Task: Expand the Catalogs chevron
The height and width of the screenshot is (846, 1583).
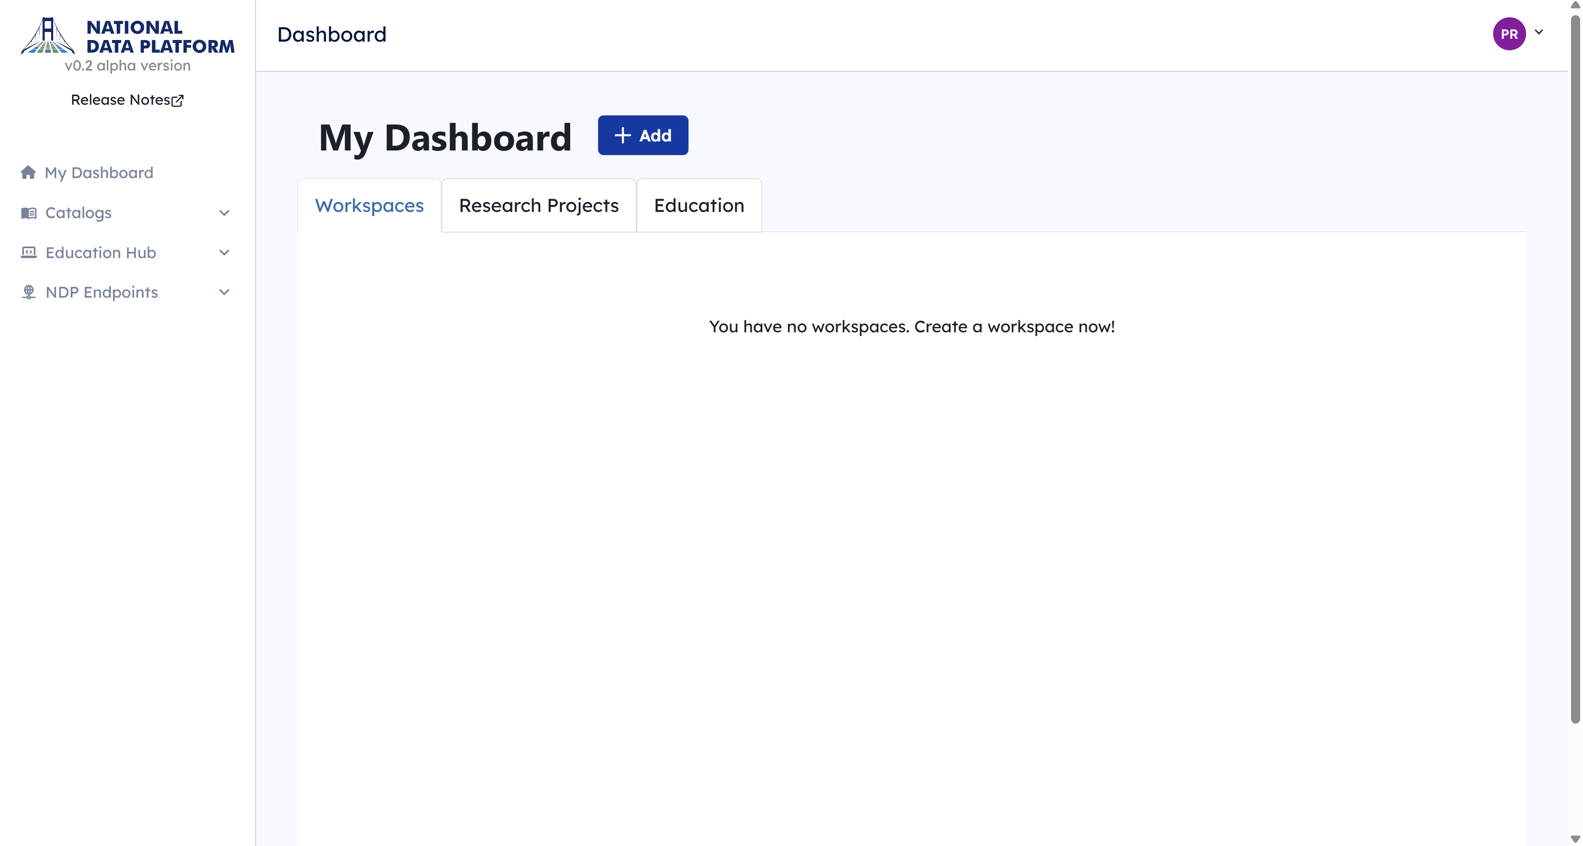Action: click(224, 213)
